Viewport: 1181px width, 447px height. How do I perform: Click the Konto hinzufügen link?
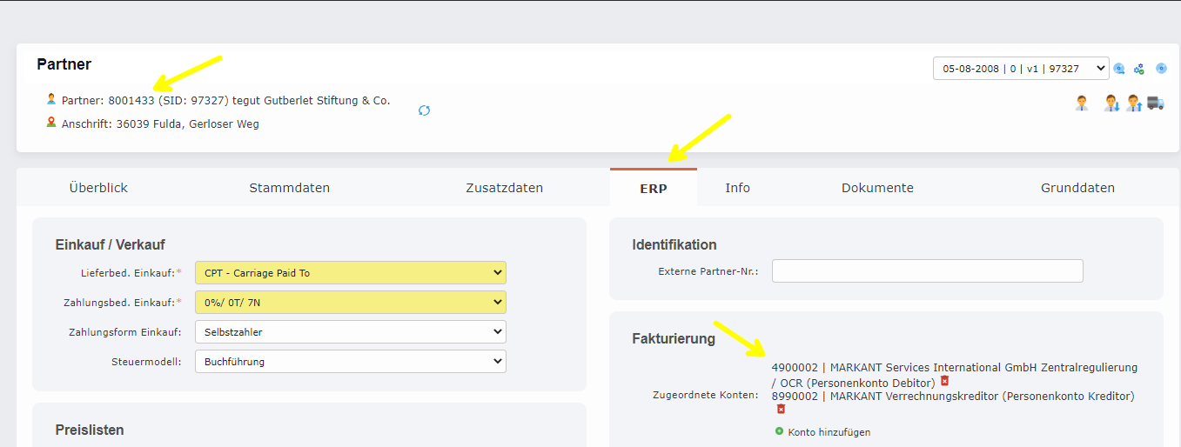[x=828, y=432]
